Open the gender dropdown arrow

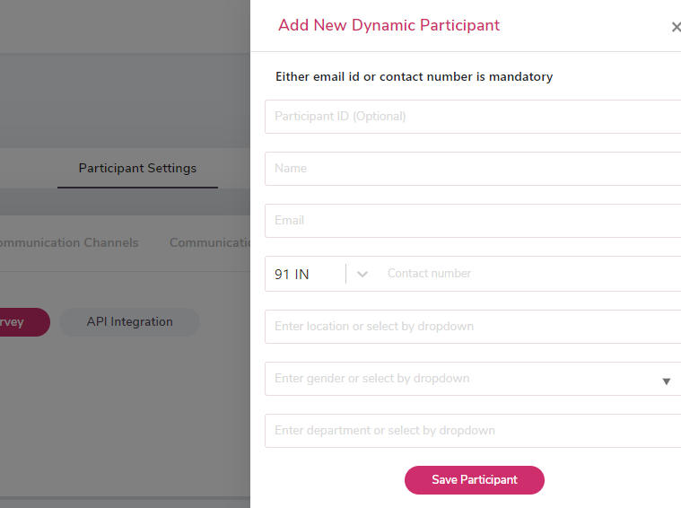click(667, 381)
